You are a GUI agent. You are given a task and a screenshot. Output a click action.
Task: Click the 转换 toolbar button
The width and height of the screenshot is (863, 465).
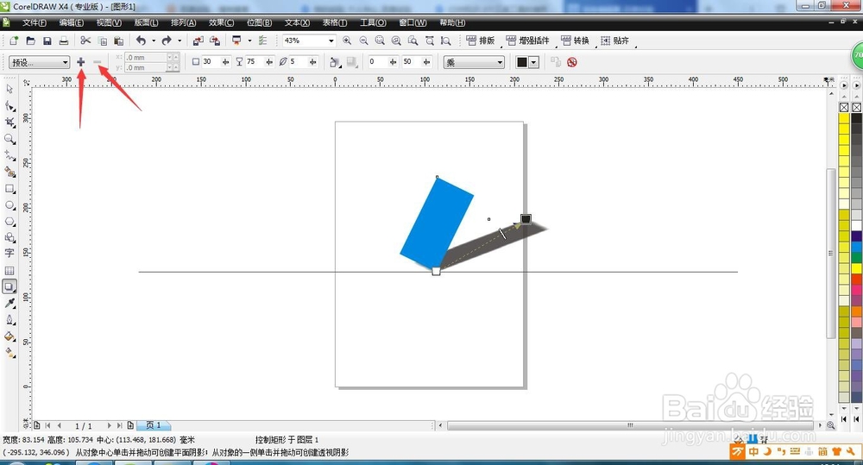pyautogui.click(x=575, y=41)
